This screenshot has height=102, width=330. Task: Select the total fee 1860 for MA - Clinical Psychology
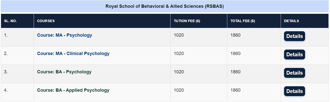235,54
